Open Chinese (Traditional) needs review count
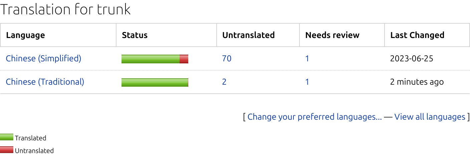This screenshot has height=154, width=470. [307, 82]
